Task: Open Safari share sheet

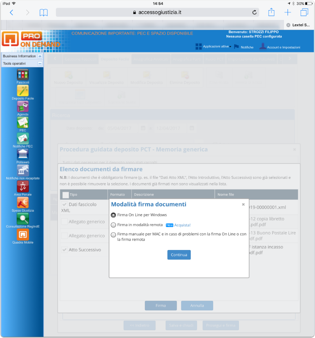Action: [x=271, y=12]
